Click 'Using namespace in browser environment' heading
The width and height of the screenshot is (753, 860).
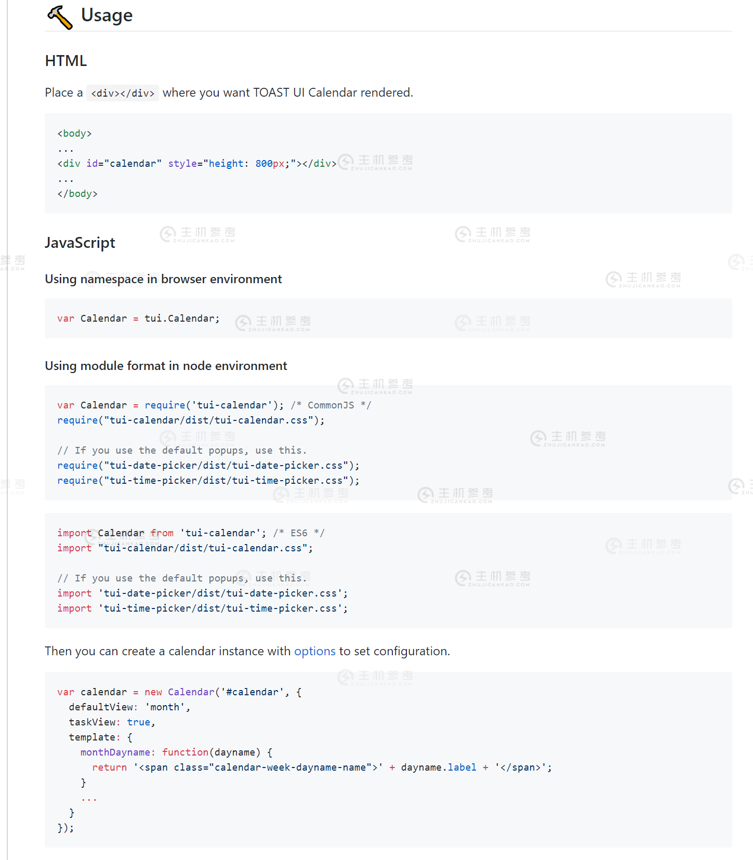pos(164,279)
